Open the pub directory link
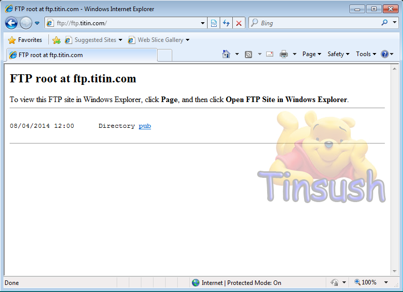The height and width of the screenshot is (292, 403). [145, 126]
